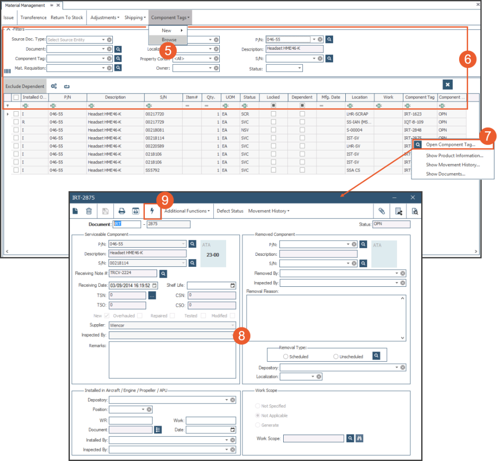This screenshot has height=461, width=497.
Task: Choose Show Documents context entry
Action: coord(446,174)
